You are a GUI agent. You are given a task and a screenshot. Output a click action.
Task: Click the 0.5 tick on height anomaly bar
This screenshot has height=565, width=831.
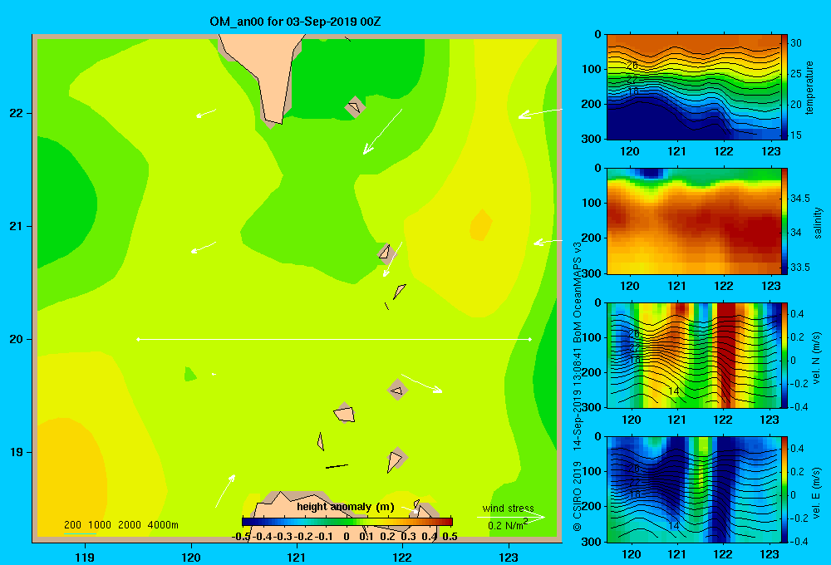click(x=450, y=537)
